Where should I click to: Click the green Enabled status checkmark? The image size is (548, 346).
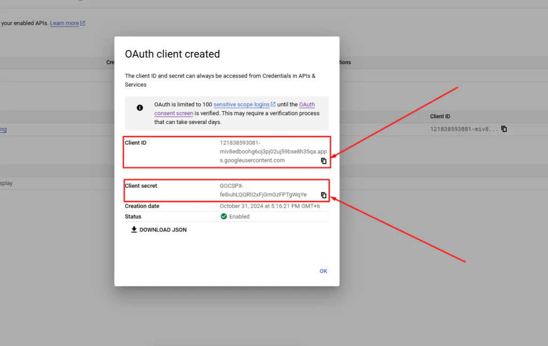pos(224,217)
